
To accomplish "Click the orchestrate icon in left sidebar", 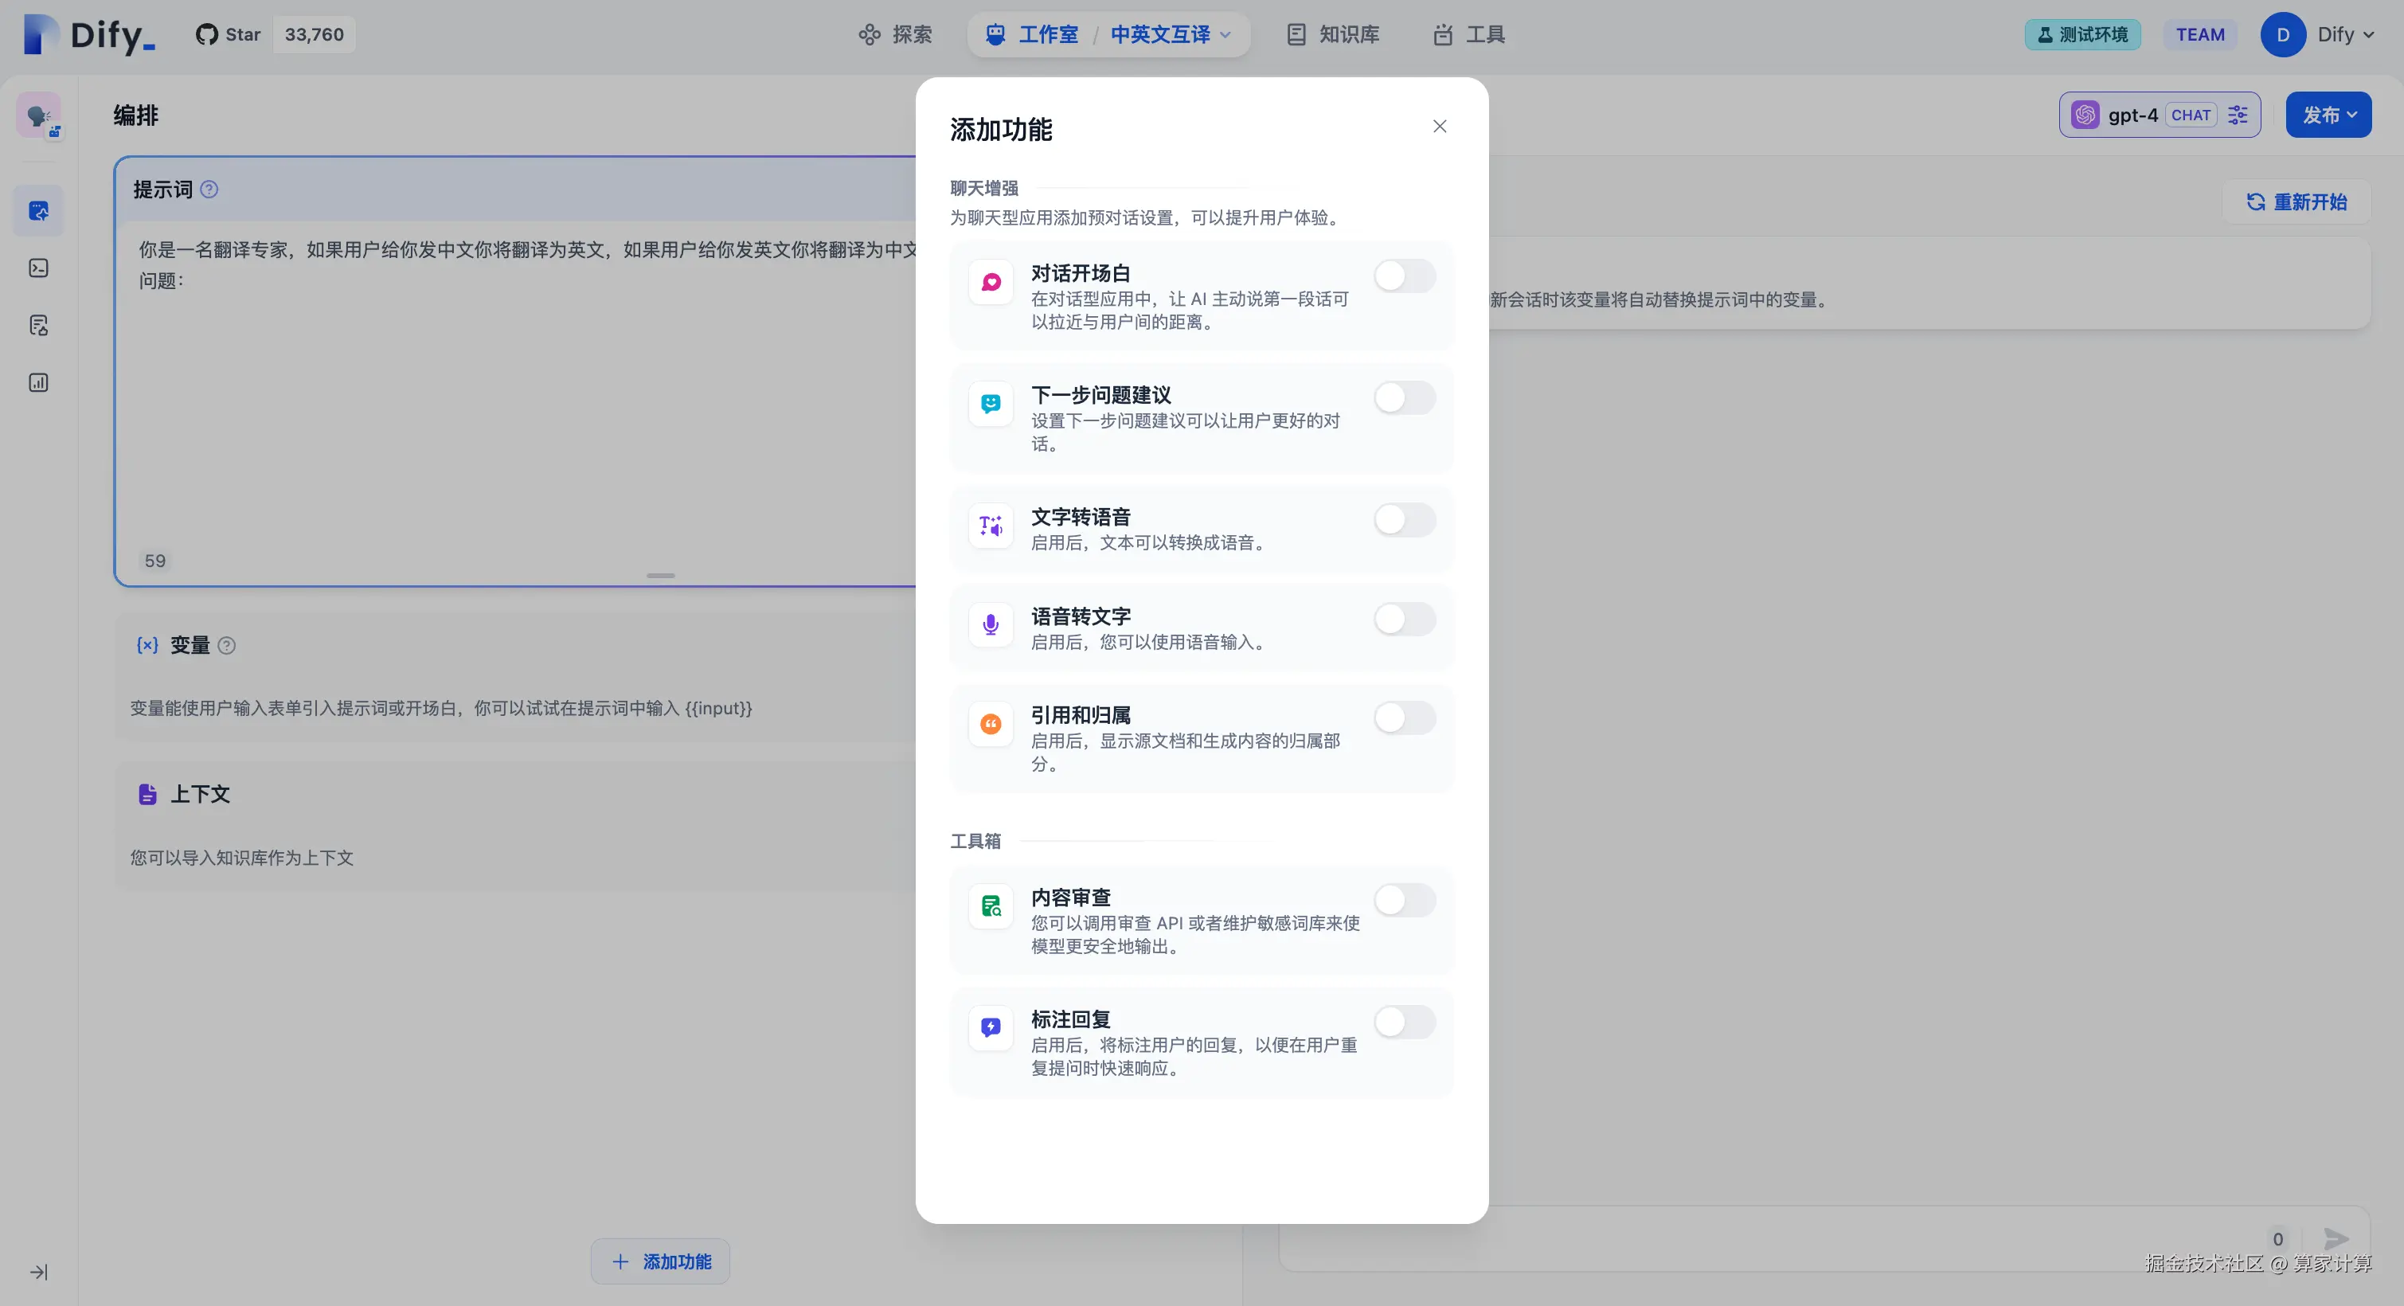I will 38,211.
